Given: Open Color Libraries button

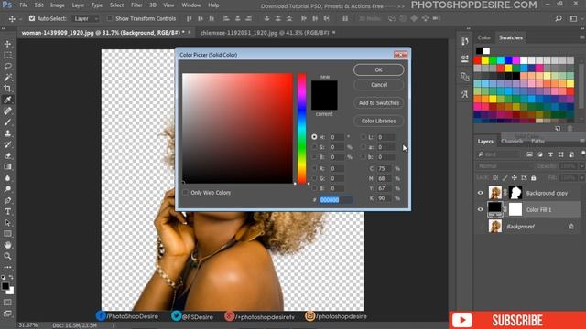Looking at the screenshot, I should pos(378,121).
